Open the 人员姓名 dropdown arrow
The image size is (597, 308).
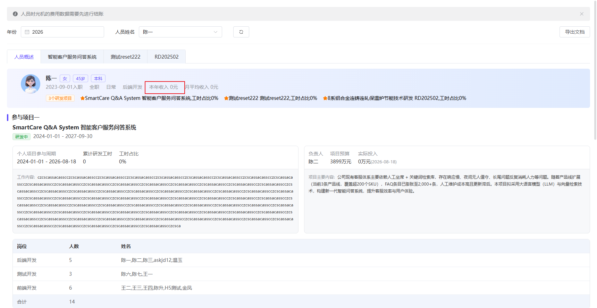tap(216, 32)
